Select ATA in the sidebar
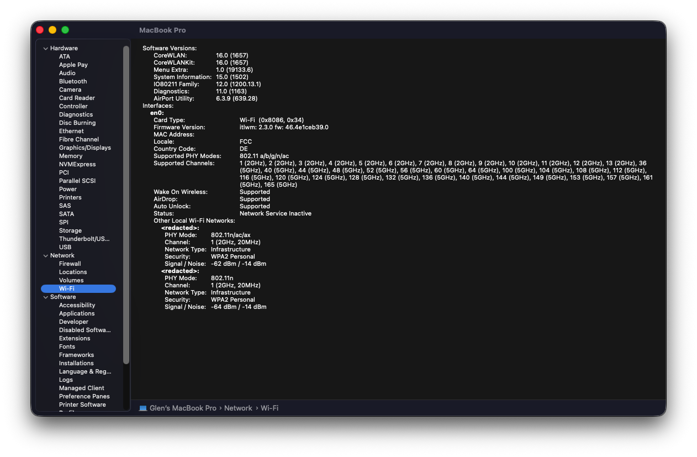 click(65, 56)
